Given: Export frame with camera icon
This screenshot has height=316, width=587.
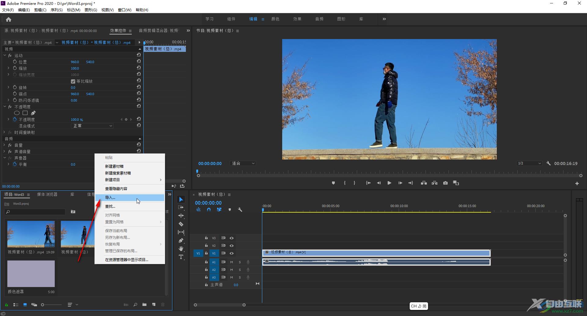Looking at the screenshot, I should pos(445,183).
